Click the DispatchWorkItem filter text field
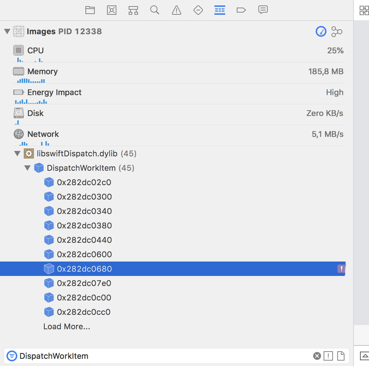The height and width of the screenshot is (366, 369). [162, 356]
